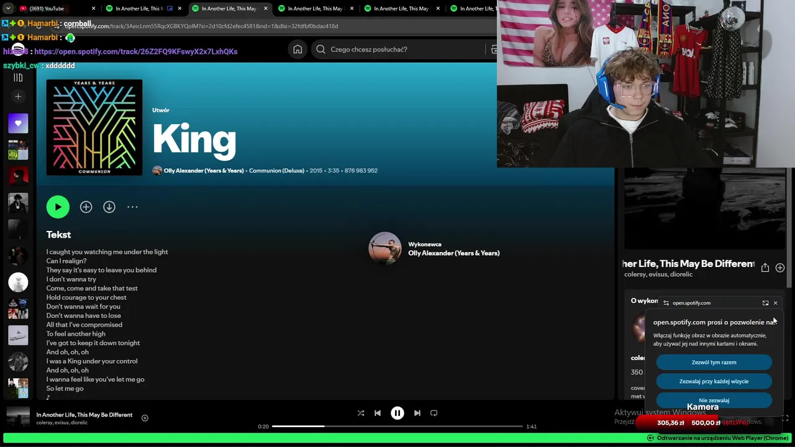Expand the library sidebar
Image resolution: width=795 pixels, height=447 pixels.
[x=18, y=78]
